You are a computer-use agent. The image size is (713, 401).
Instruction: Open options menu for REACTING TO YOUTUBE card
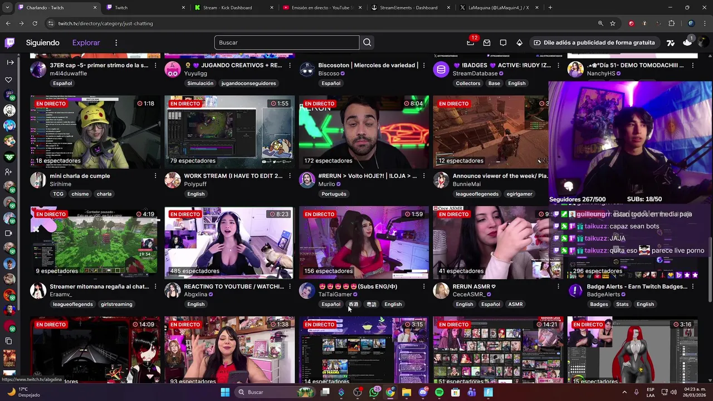[290, 286]
